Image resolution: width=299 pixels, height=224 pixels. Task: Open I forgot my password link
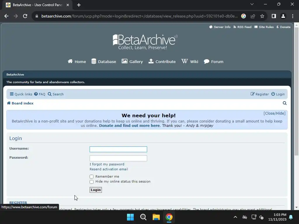(x=107, y=164)
